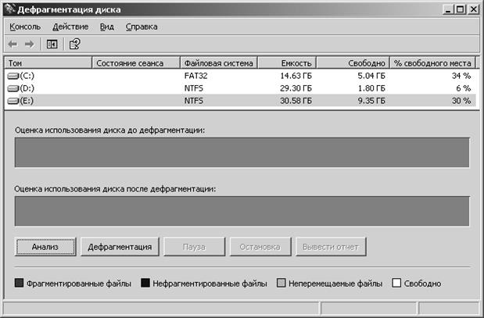
Task: Click the Back arrow toolbar icon
Action: (x=13, y=45)
